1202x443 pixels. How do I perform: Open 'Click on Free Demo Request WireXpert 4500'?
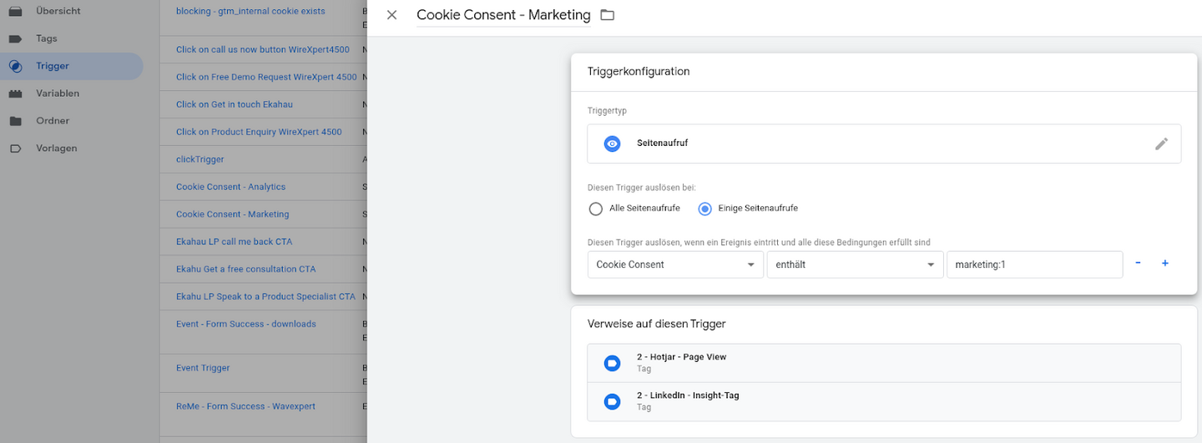pyautogui.click(x=266, y=77)
